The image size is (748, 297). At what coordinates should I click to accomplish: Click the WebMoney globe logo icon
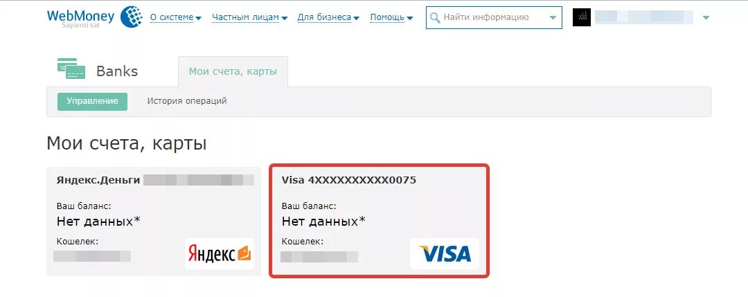coord(131,17)
